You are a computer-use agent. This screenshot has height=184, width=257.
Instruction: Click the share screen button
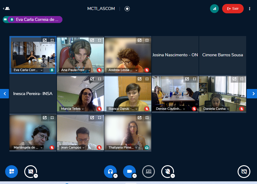[x=149, y=172]
